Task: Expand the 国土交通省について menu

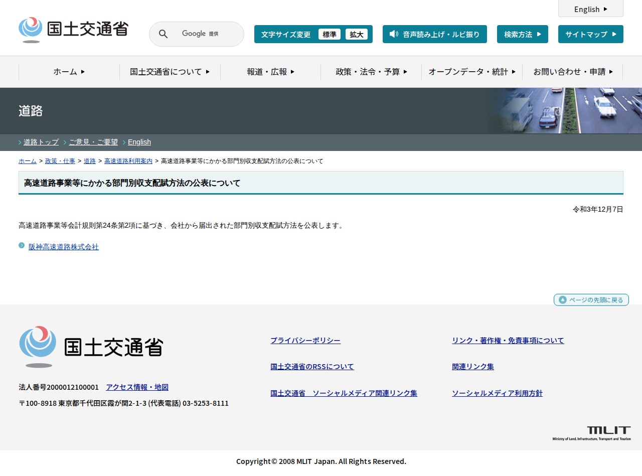Action: pos(170,72)
